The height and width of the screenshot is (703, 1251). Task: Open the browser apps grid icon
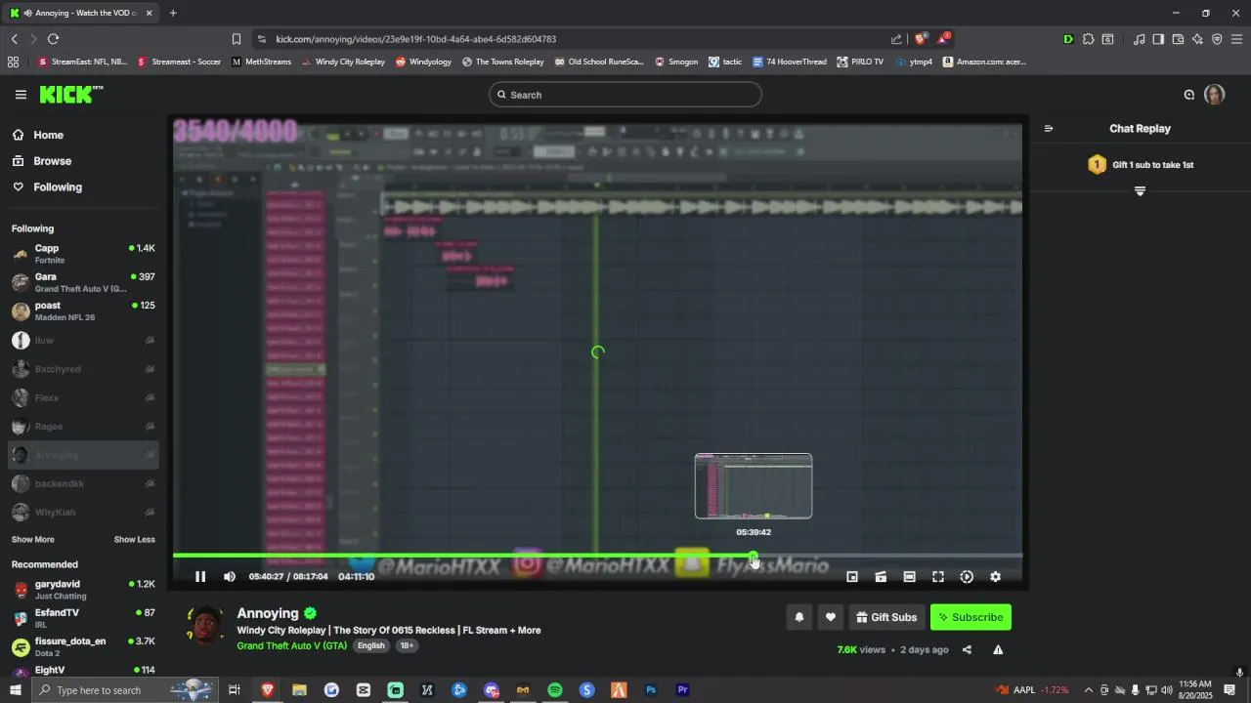[x=13, y=62]
